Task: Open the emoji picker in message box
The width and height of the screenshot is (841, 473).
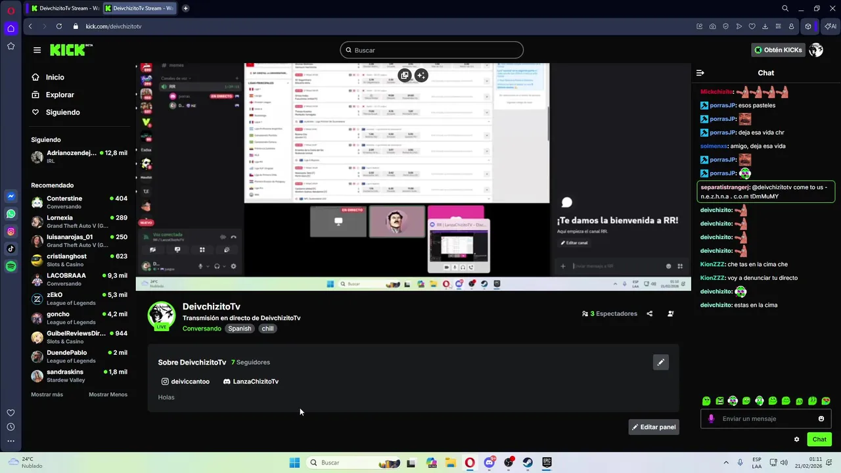Action: click(821, 418)
